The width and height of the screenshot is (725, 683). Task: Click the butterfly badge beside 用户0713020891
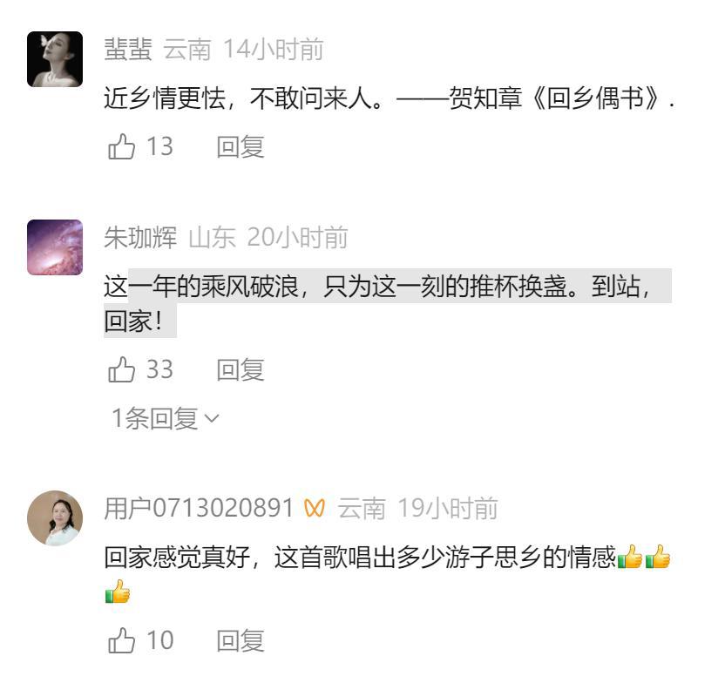click(315, 508)
